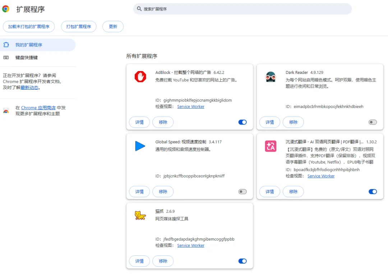388x274 pixels.
Task: Click the 加载未打包的扩展程序 button
Action: click(x=29, y=27)
